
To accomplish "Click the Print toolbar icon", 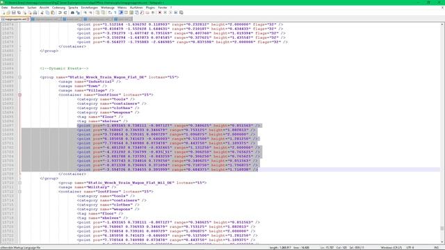I will [x=35, y=12].
